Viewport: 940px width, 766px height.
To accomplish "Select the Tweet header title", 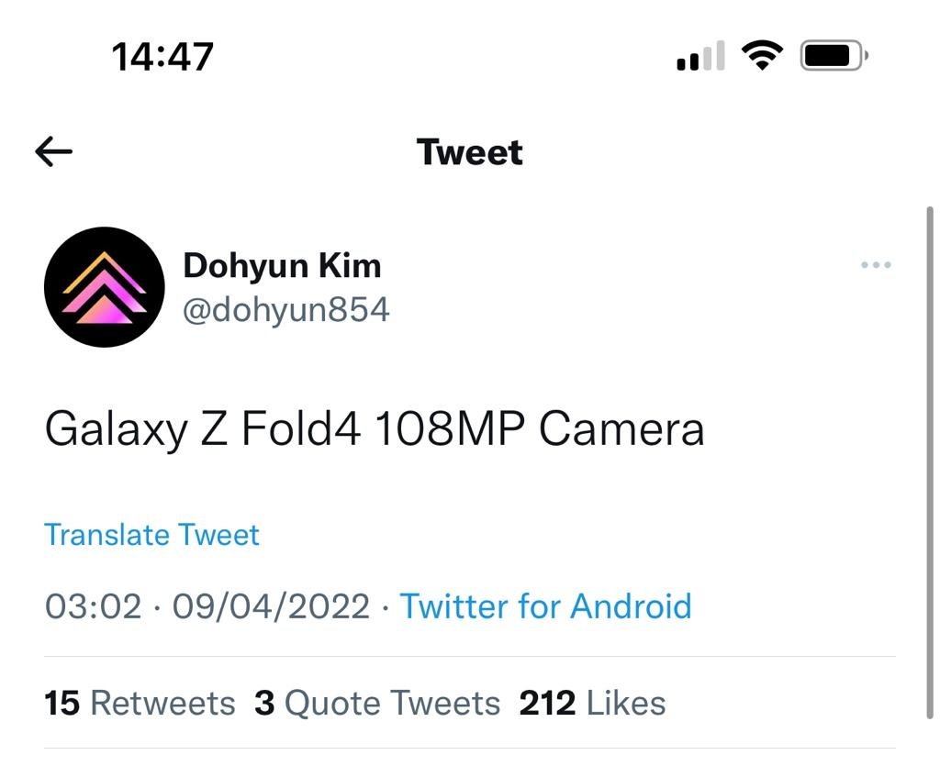I will coord(469,151).
